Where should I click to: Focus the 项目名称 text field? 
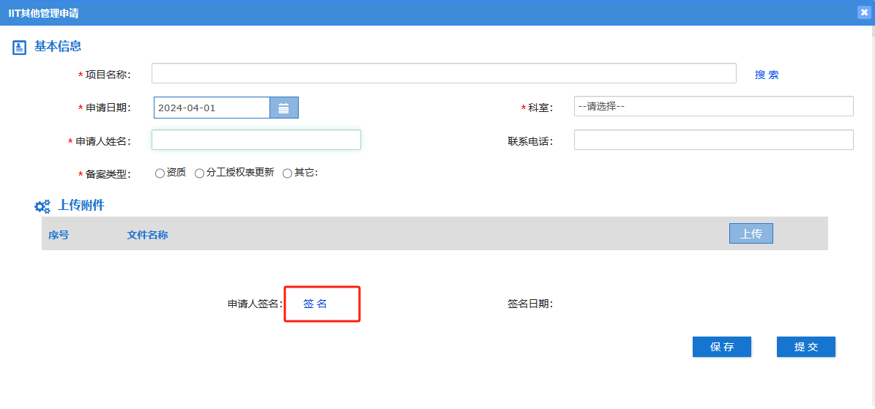[443, 73]
